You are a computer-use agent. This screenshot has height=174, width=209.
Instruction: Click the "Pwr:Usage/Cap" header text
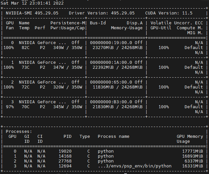coord(68,28)
